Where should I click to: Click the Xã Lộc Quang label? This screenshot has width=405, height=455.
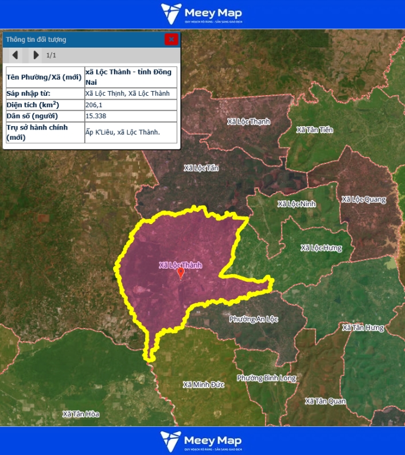[364, 199]
